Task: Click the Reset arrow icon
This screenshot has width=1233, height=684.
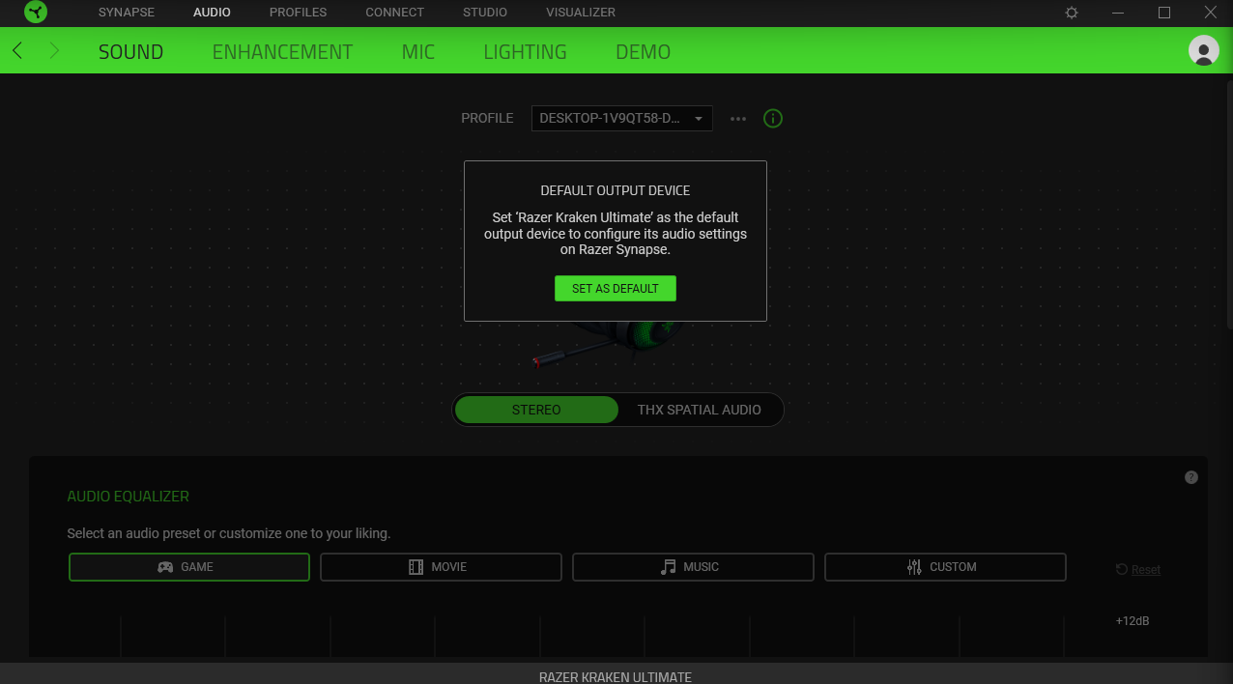Action: coord(1122,569)
